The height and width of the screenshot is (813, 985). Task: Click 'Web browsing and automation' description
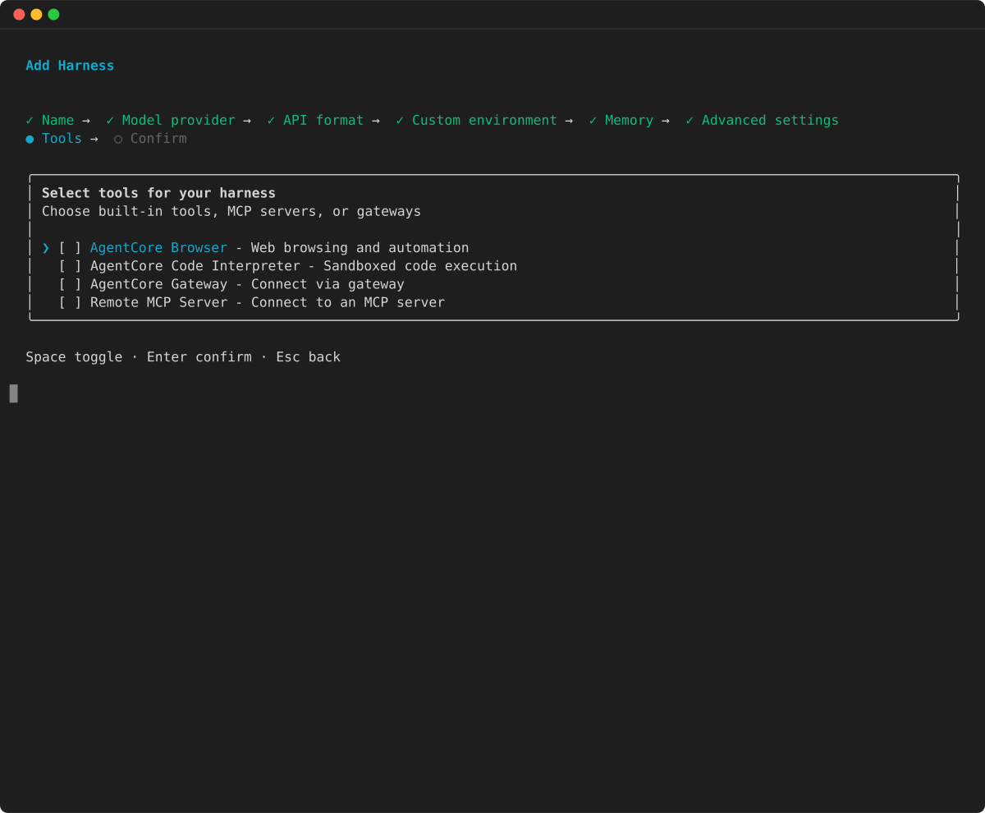360,248
